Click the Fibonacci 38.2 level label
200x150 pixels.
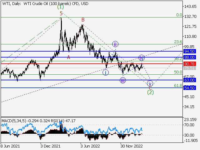coord(178,59)
